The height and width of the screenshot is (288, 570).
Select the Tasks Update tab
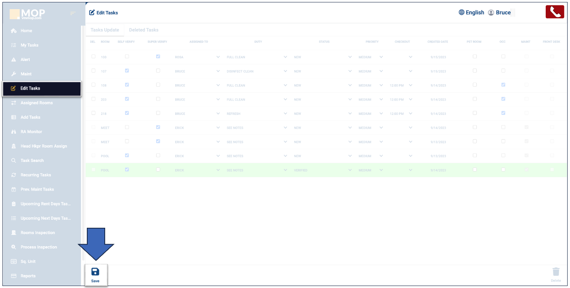(105, 30)
